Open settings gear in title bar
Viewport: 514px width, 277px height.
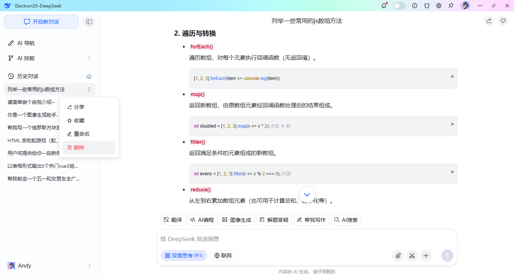(439, 6)
